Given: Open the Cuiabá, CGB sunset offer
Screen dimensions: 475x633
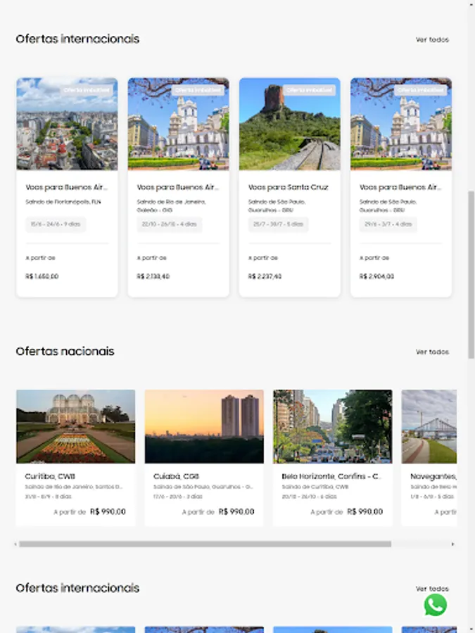Looking at the screenshot, I should click(204, 457).
